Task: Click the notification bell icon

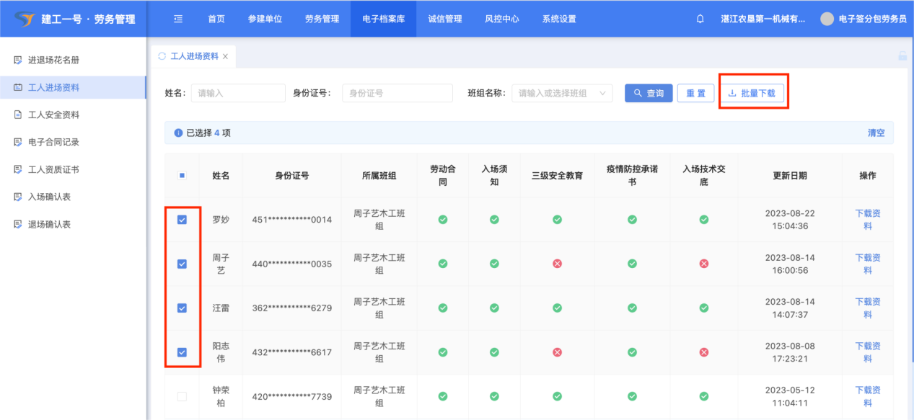Action: click(x=700, y=19)
